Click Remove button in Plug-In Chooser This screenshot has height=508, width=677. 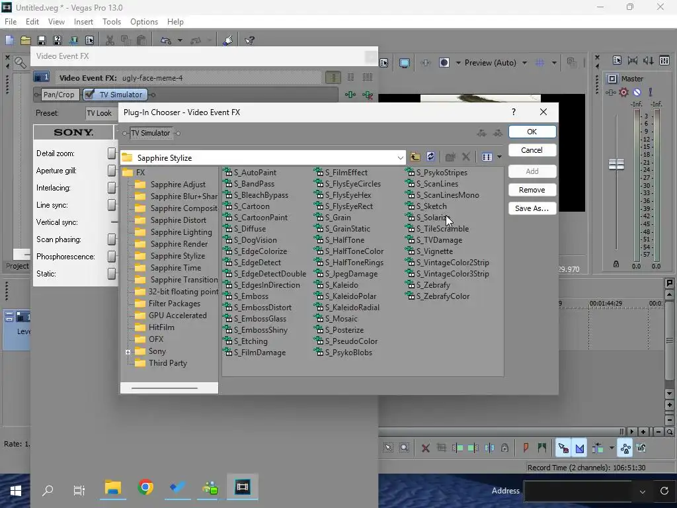click(532, 190)
